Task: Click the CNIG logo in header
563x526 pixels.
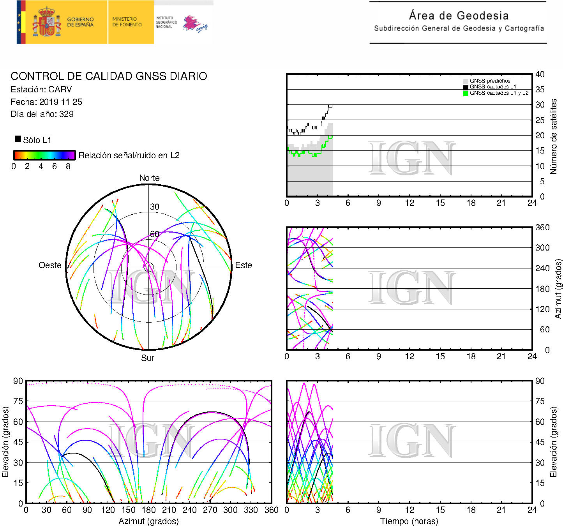Action: tap(196, 24)
